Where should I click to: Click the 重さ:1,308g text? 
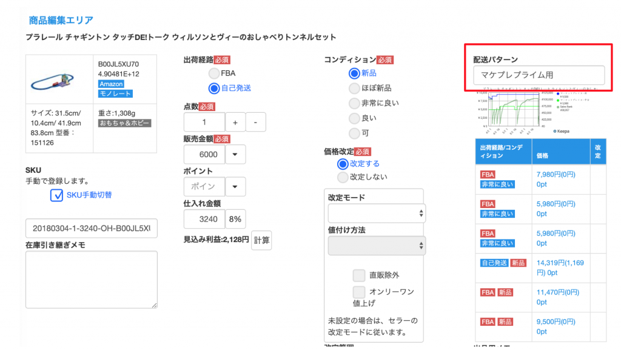pyautogui.click(x=116, y=113)
